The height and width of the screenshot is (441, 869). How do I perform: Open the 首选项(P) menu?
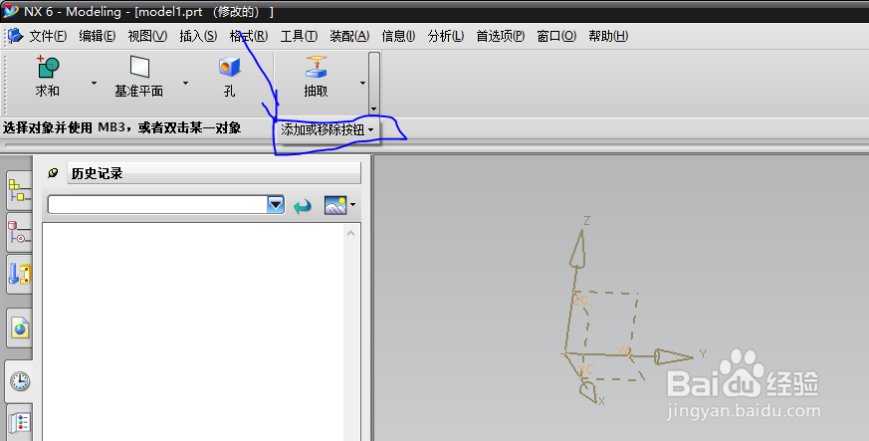(x=501, y=36)
